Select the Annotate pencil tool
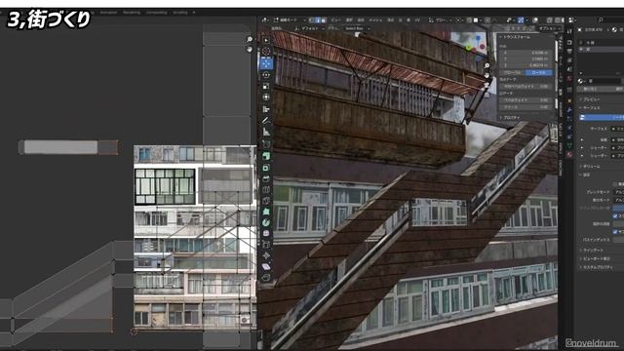The height and width of the screenshot is (351, 624). (x=266, y=120)
